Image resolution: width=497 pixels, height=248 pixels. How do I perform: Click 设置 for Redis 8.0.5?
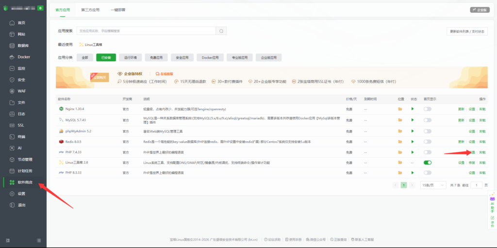[x=472, y=142]
